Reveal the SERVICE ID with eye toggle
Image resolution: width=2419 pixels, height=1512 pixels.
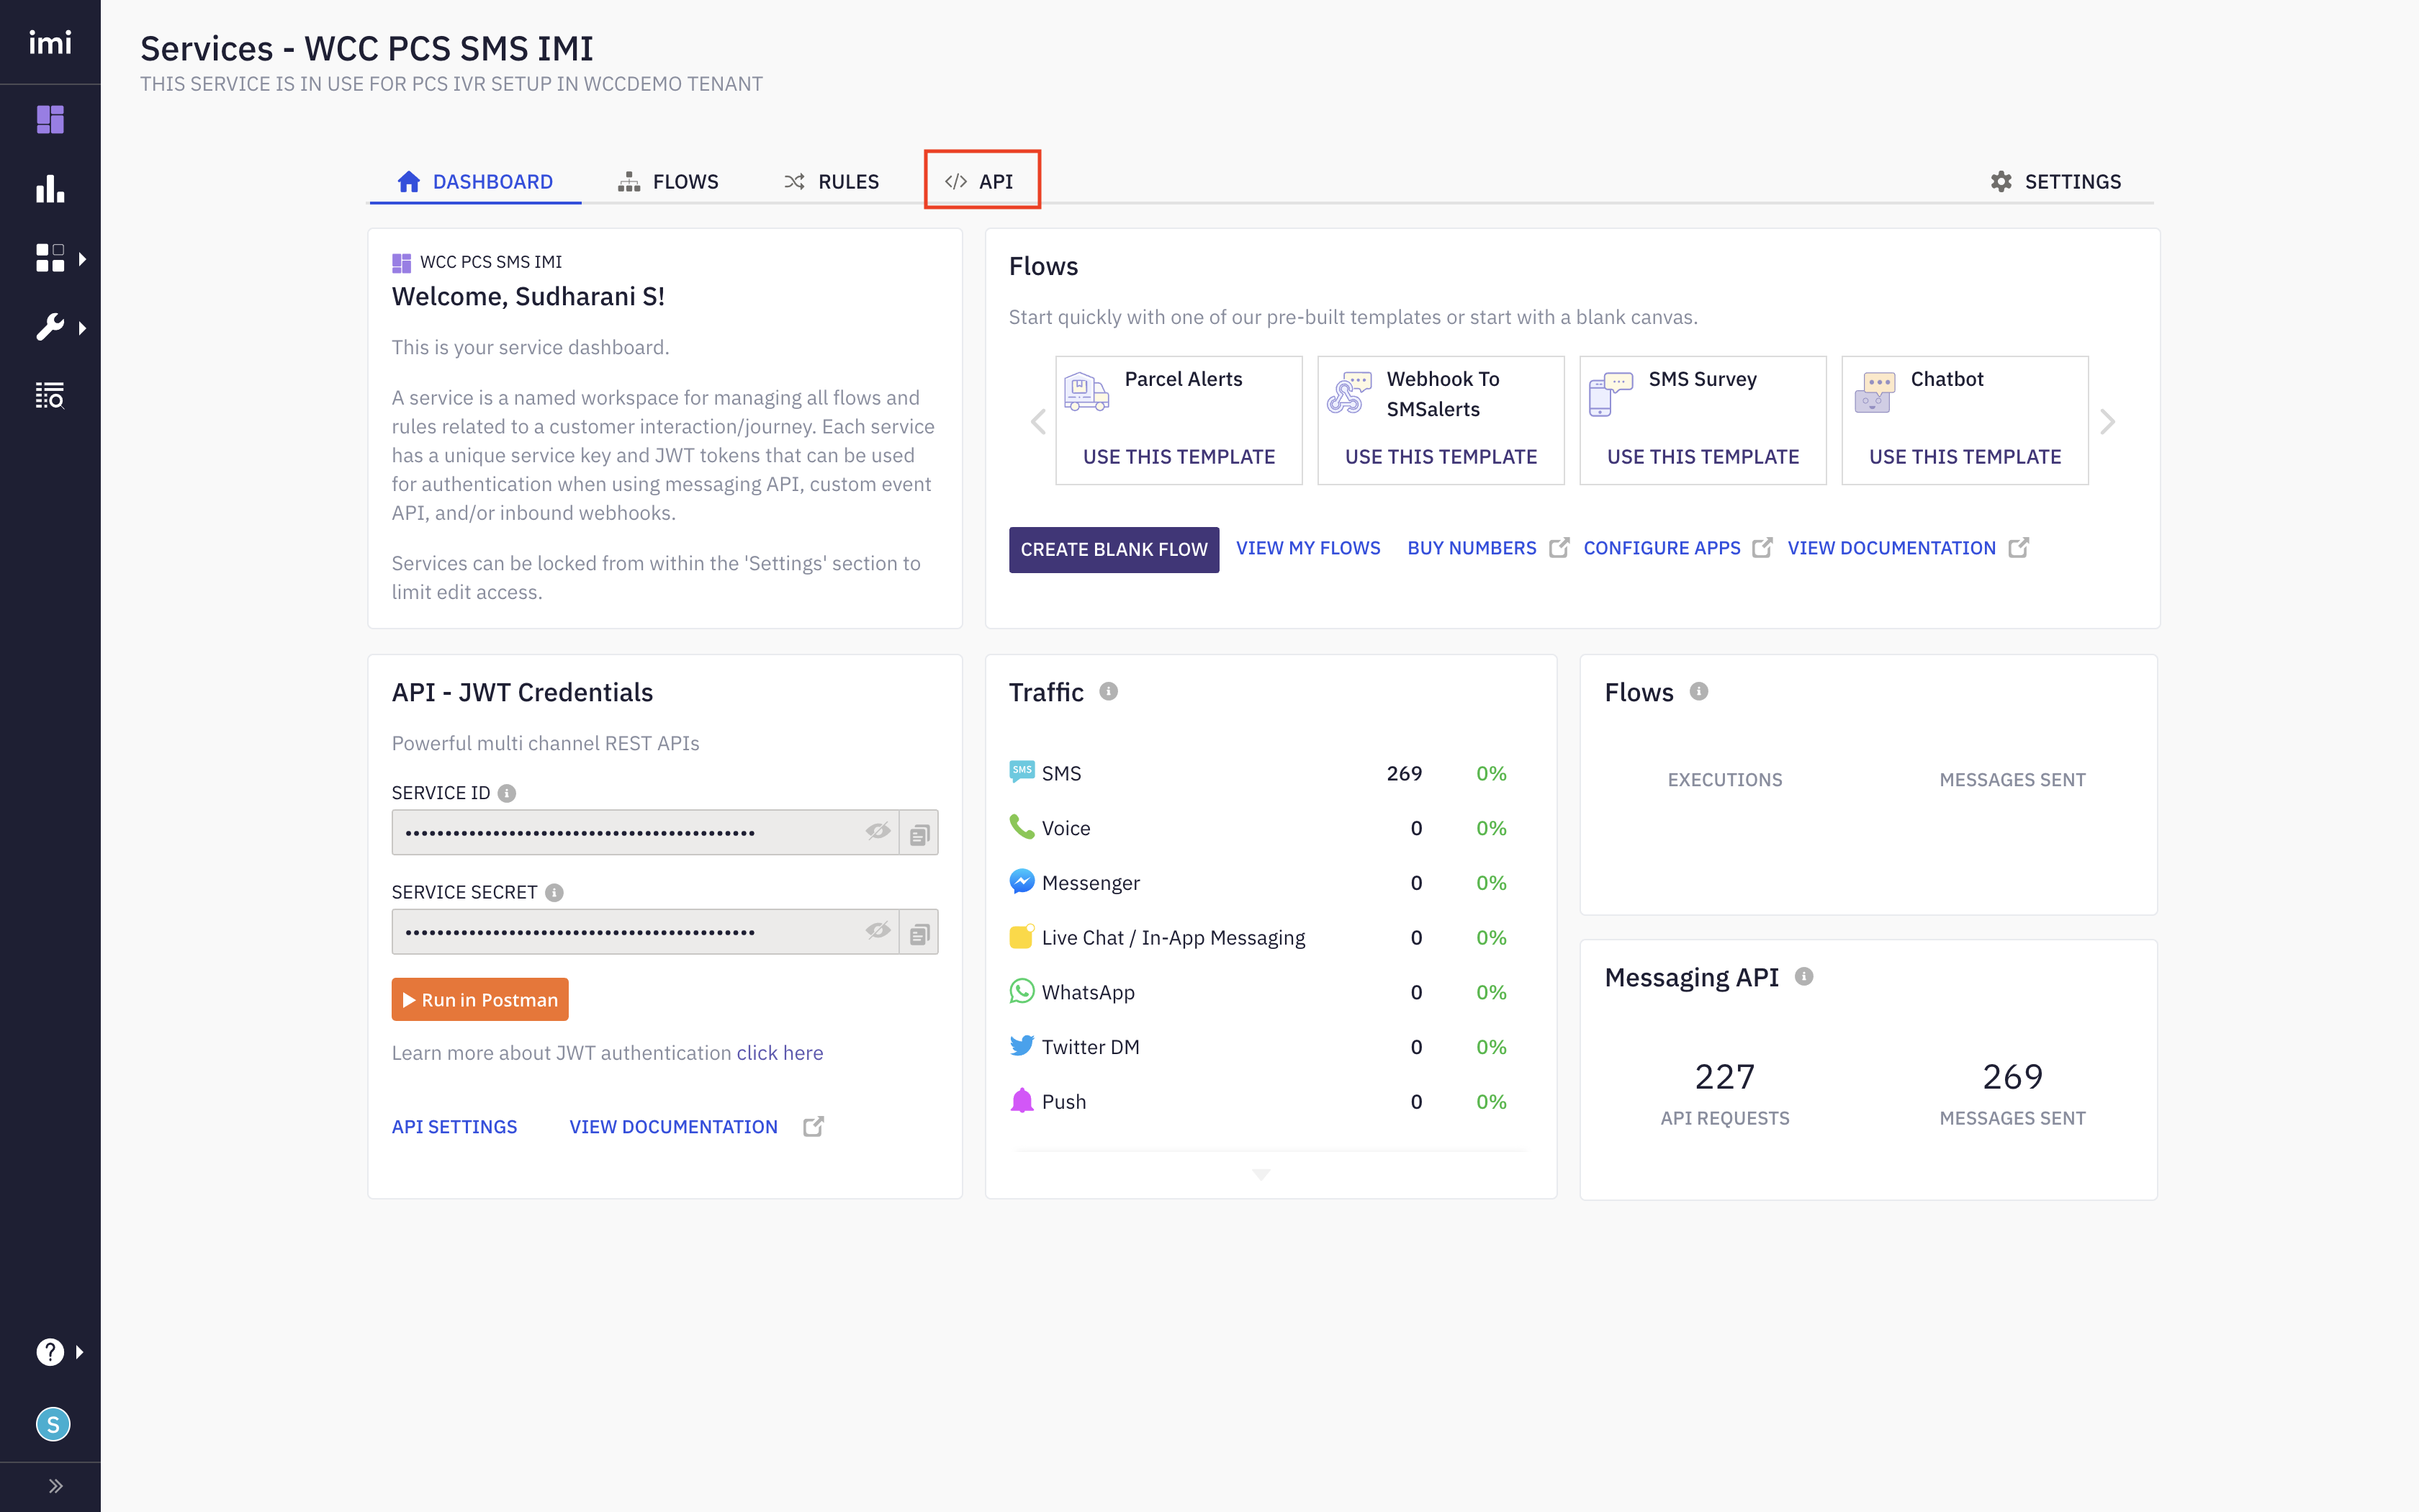[878, 831]
